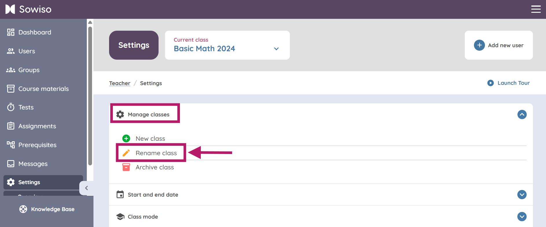Click the Add new user button
Screen dimensions: 546x227
[499, 45]
